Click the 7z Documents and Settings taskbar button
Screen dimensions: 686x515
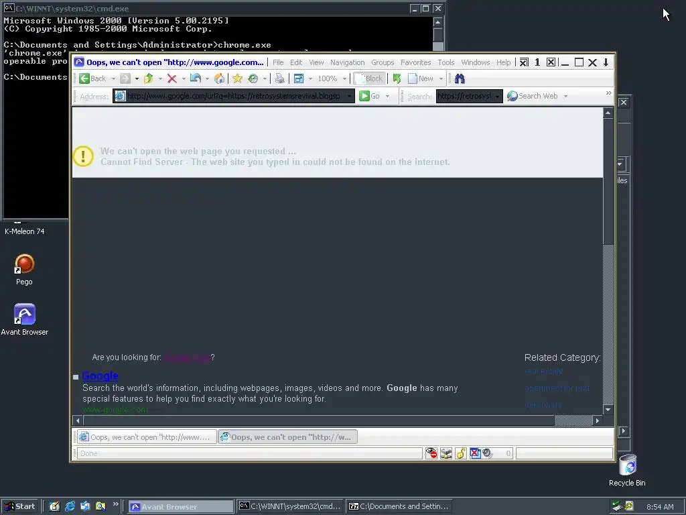point(399,506)
